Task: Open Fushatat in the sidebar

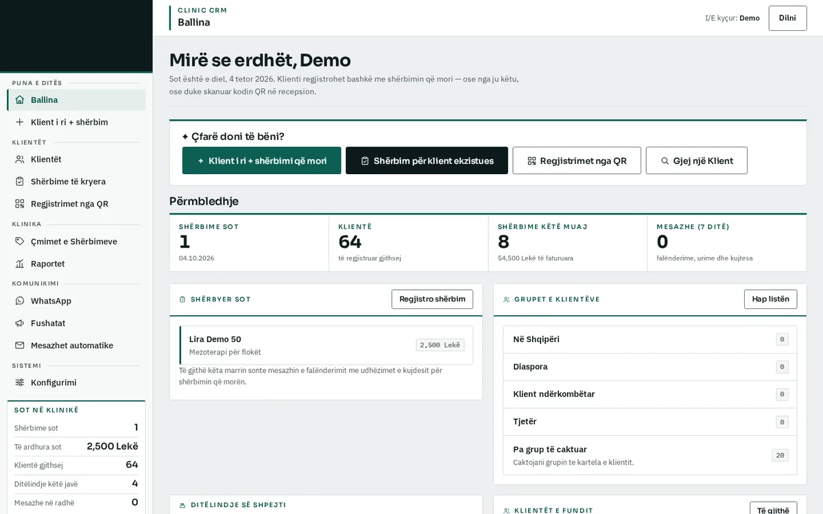Action: coord(76,323)
